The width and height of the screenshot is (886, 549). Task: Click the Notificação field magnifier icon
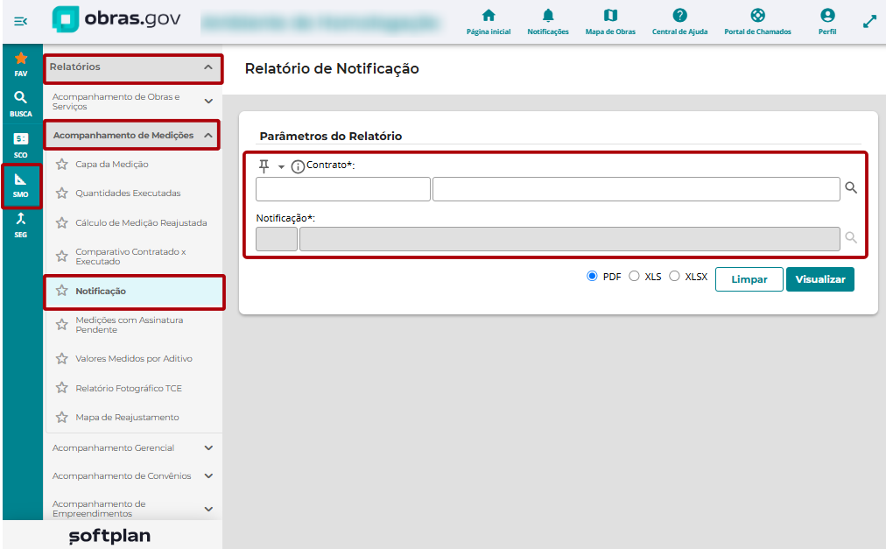(851, 238)
